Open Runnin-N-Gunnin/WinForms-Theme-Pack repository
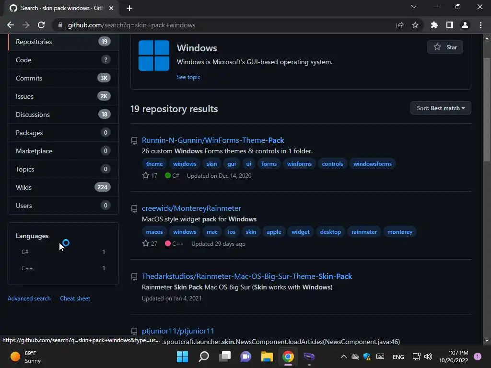Viewport: 491px width, 368px height. pyautogui.click(x=213, y=140)
